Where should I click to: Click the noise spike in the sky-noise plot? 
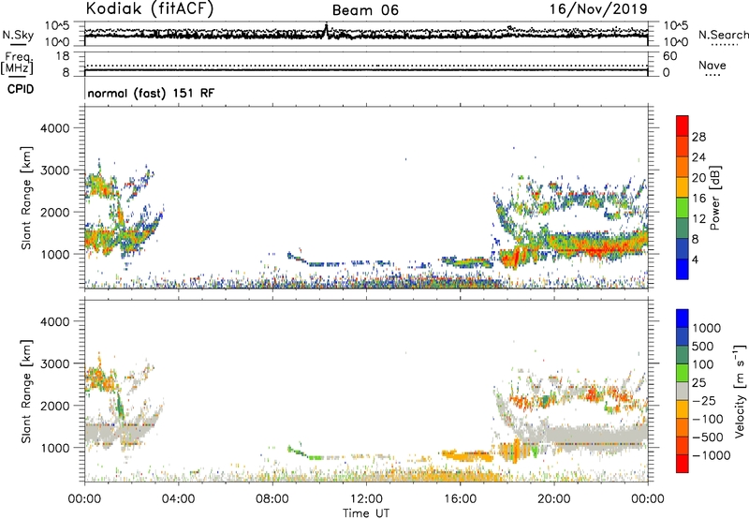(326, 30)
